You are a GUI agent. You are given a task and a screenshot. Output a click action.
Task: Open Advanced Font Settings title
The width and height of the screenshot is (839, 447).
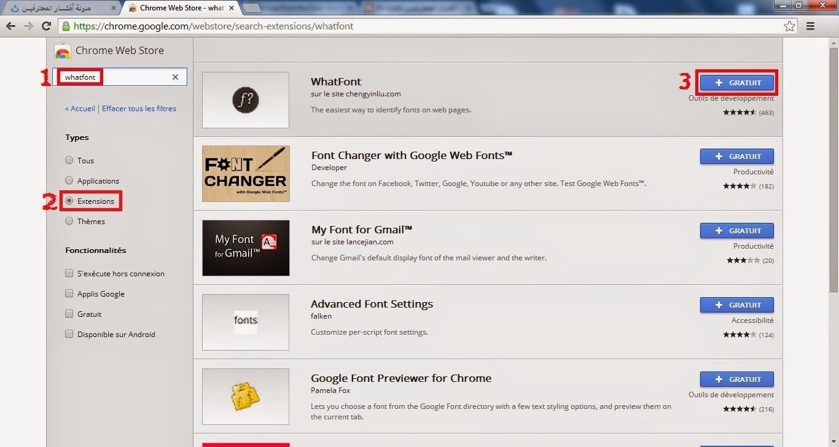[372, 304]
